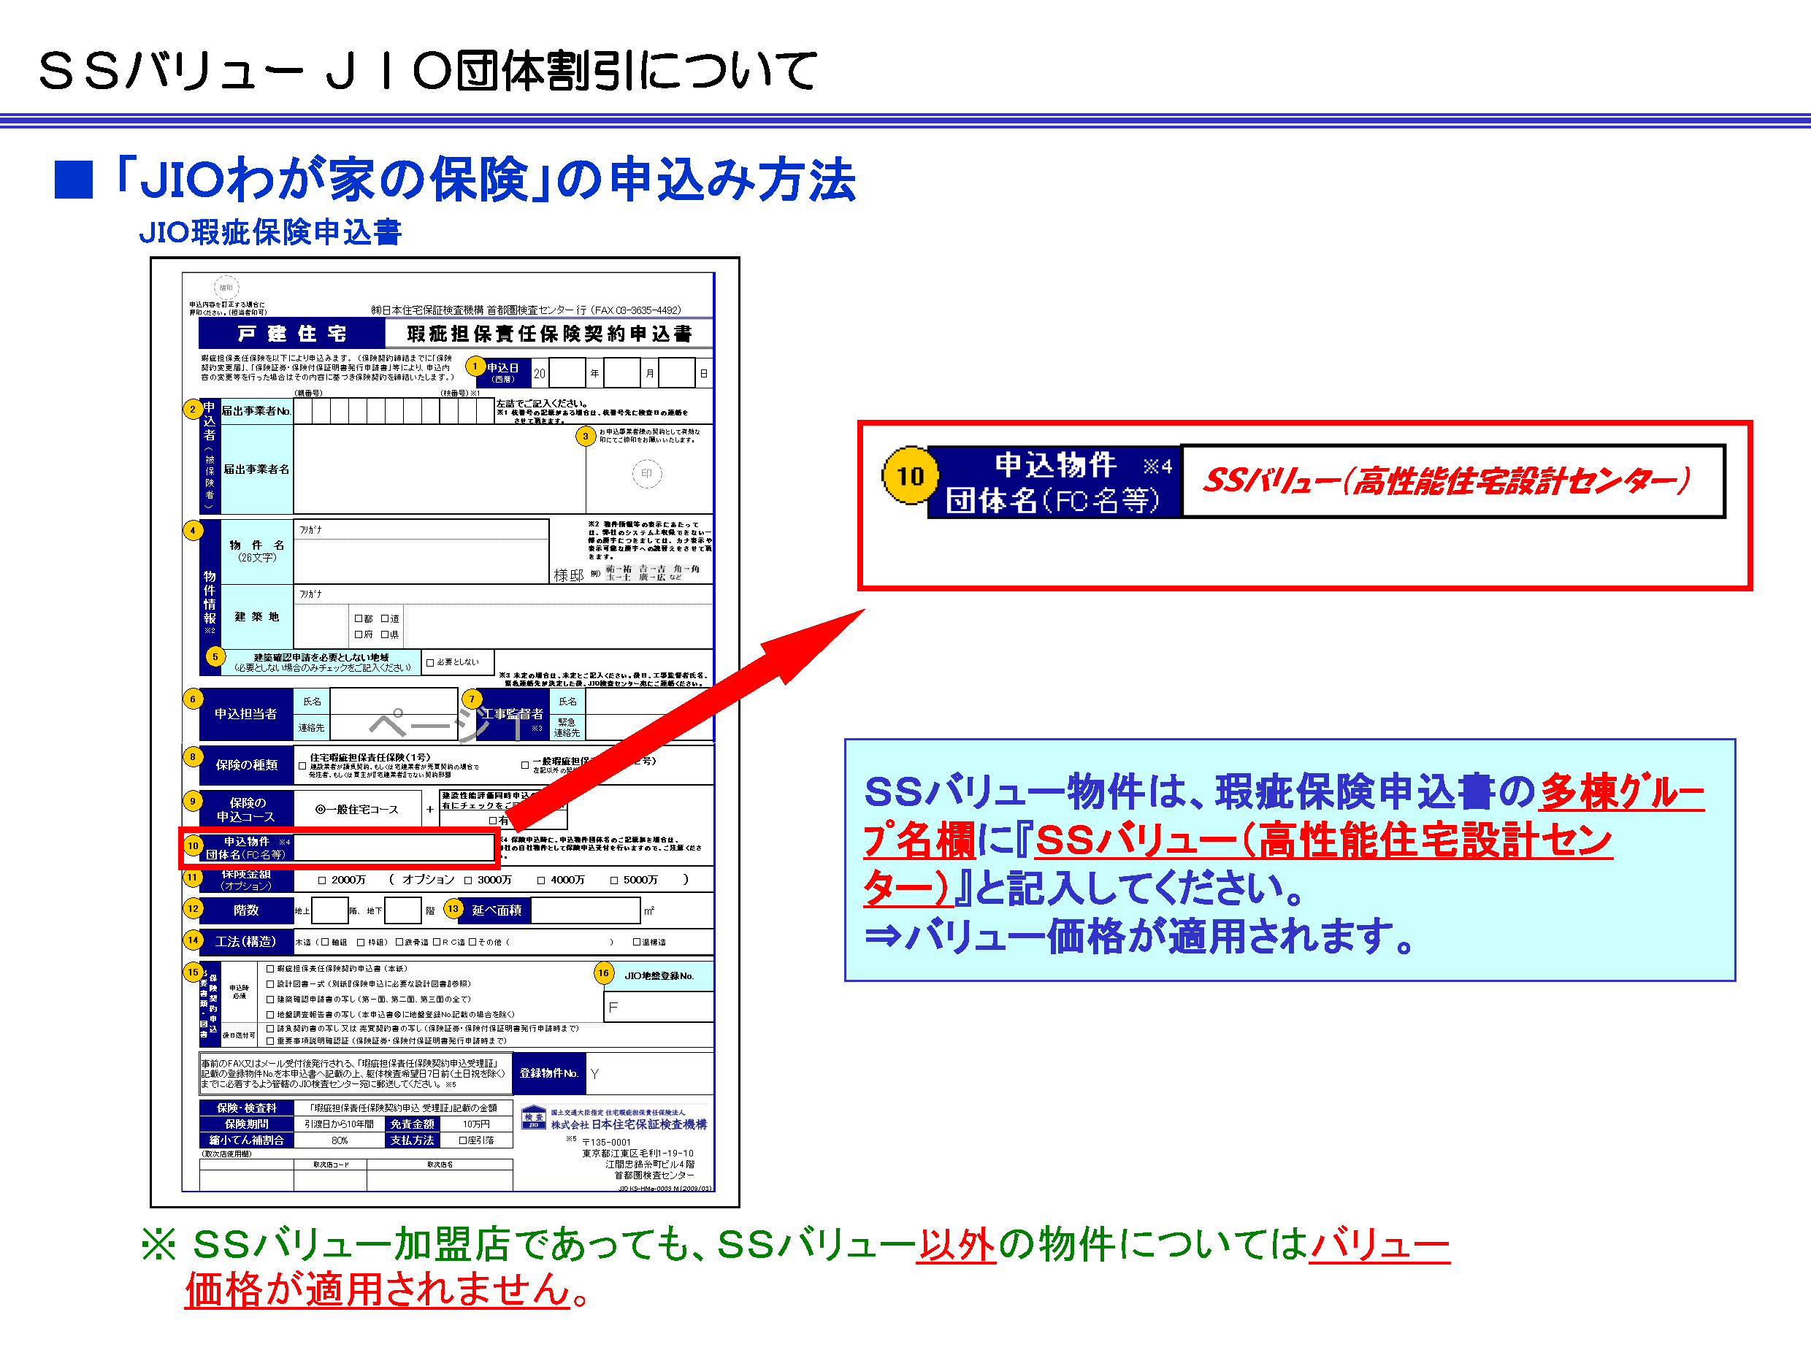Tick the 必要としない checkbox
1811x1358 pixels.
430,662
